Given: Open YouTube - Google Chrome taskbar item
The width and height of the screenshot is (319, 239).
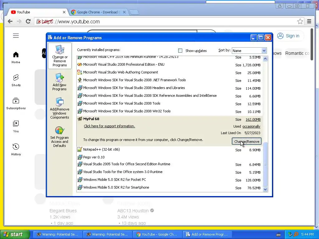Looking at the screenshot, I should coord(157,234).
